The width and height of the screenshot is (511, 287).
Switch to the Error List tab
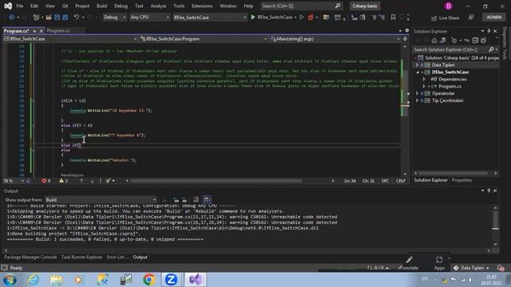click(117, 257)
